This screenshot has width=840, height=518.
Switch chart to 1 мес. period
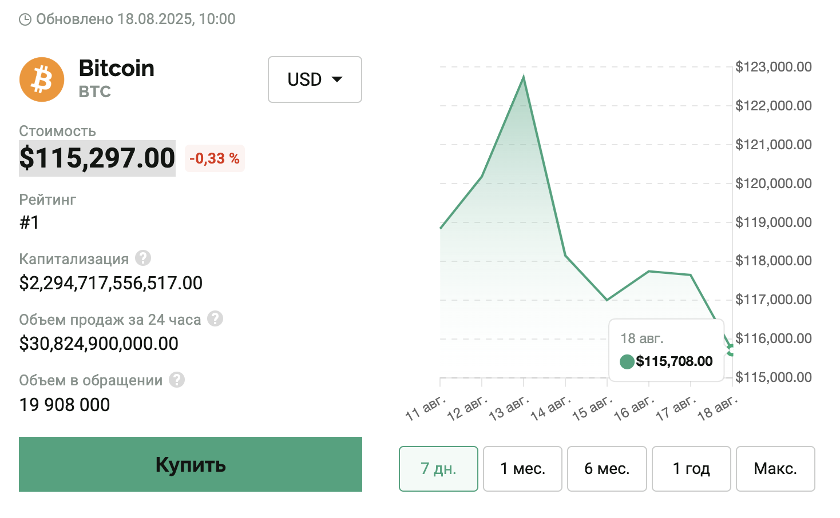[522, 469]
